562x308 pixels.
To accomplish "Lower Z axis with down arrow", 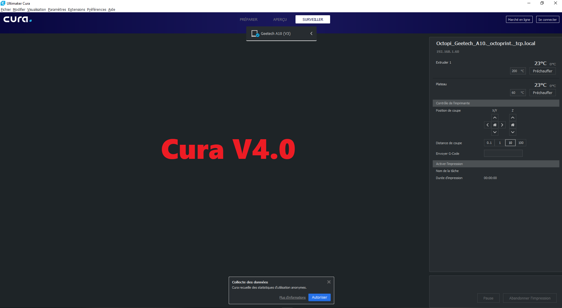I will coord(513,132).
